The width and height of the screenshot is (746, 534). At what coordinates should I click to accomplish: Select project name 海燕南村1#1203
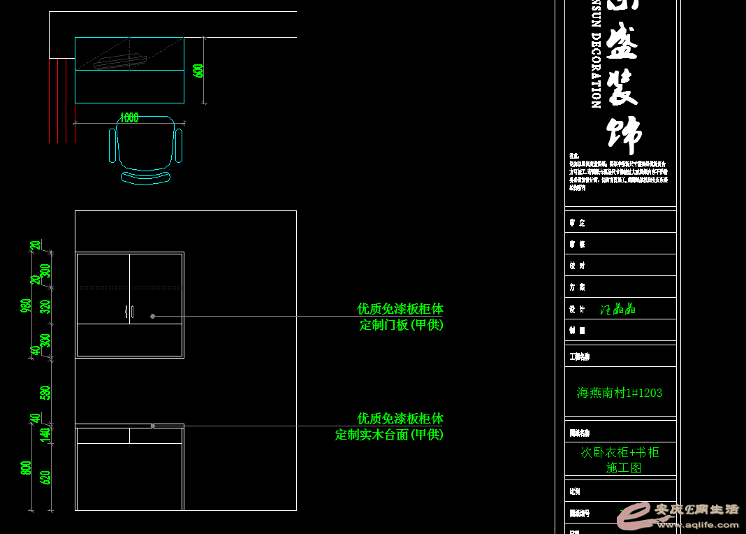pos(620,393)
